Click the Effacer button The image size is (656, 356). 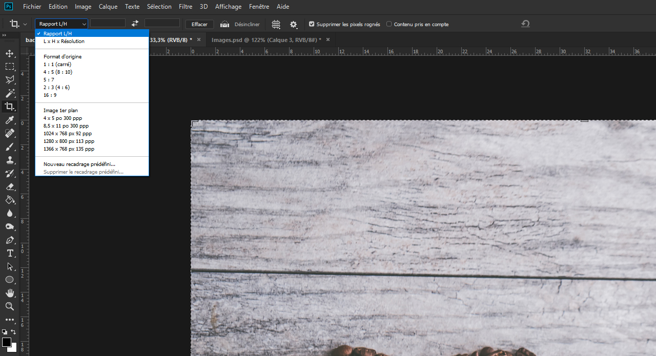(199, 24)
